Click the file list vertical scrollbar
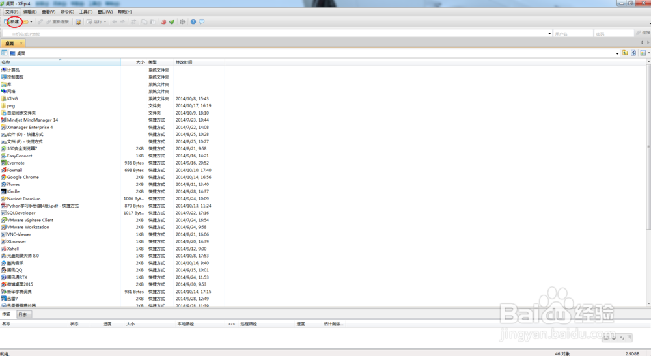651x356 pixels. click(x=648, y=147)
